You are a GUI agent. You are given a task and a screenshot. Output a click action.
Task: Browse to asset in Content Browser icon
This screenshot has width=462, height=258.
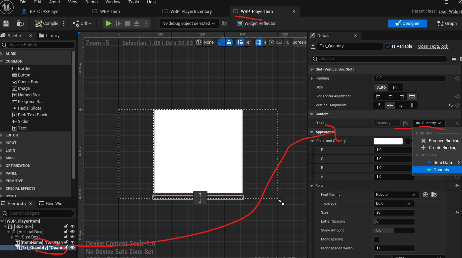pyautogui.click(x=20, y=24)
